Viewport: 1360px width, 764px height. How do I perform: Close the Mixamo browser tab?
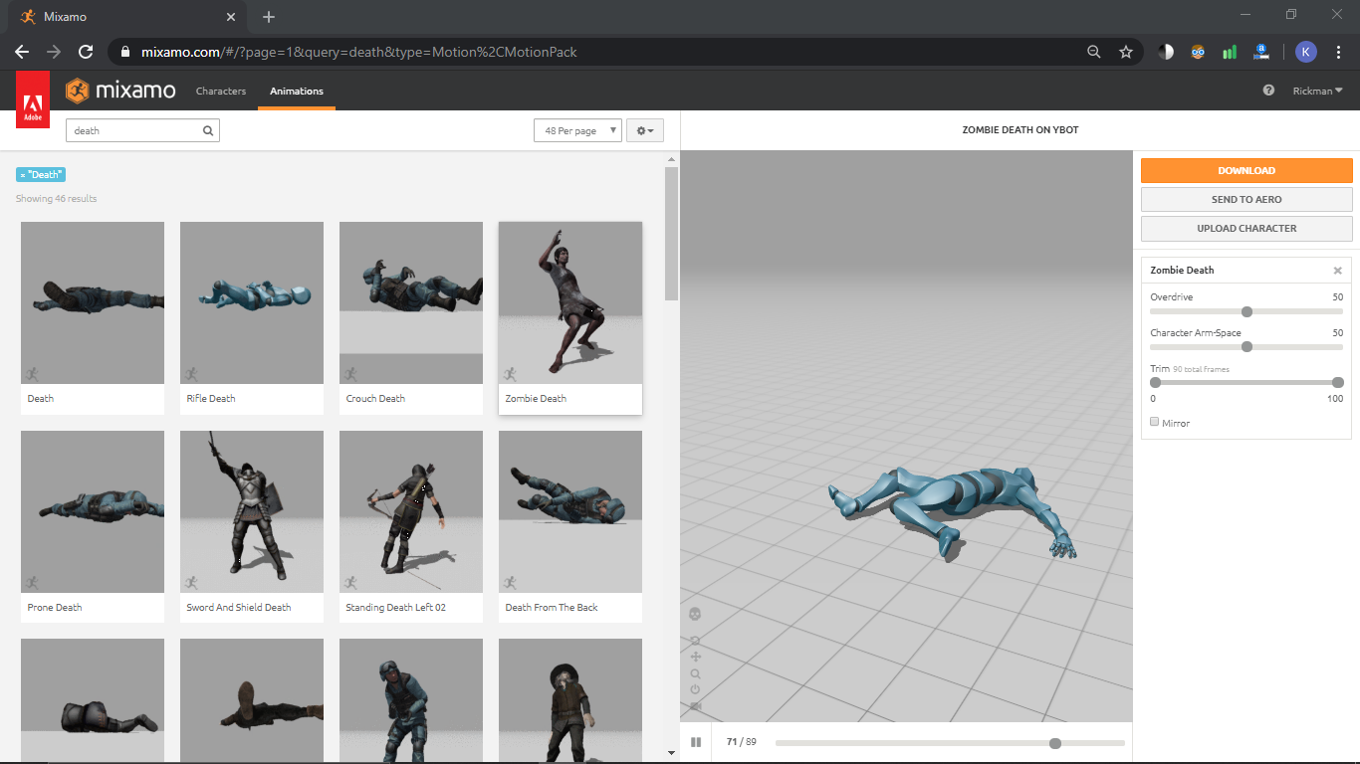pyautogui.click(x=231, y=17)
